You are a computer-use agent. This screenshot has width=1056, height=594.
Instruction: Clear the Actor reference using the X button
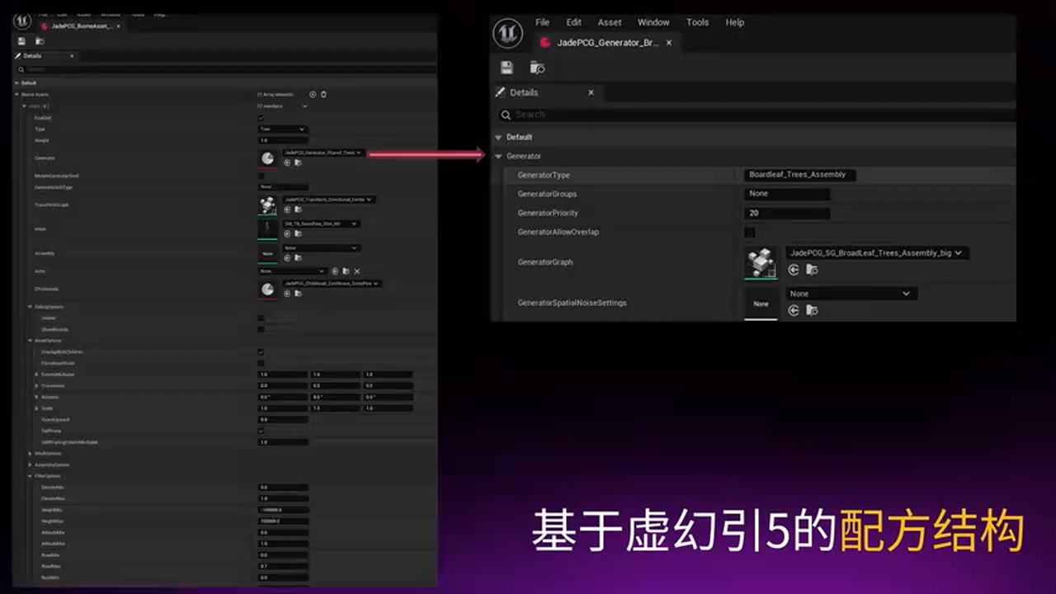click(356, 271)
